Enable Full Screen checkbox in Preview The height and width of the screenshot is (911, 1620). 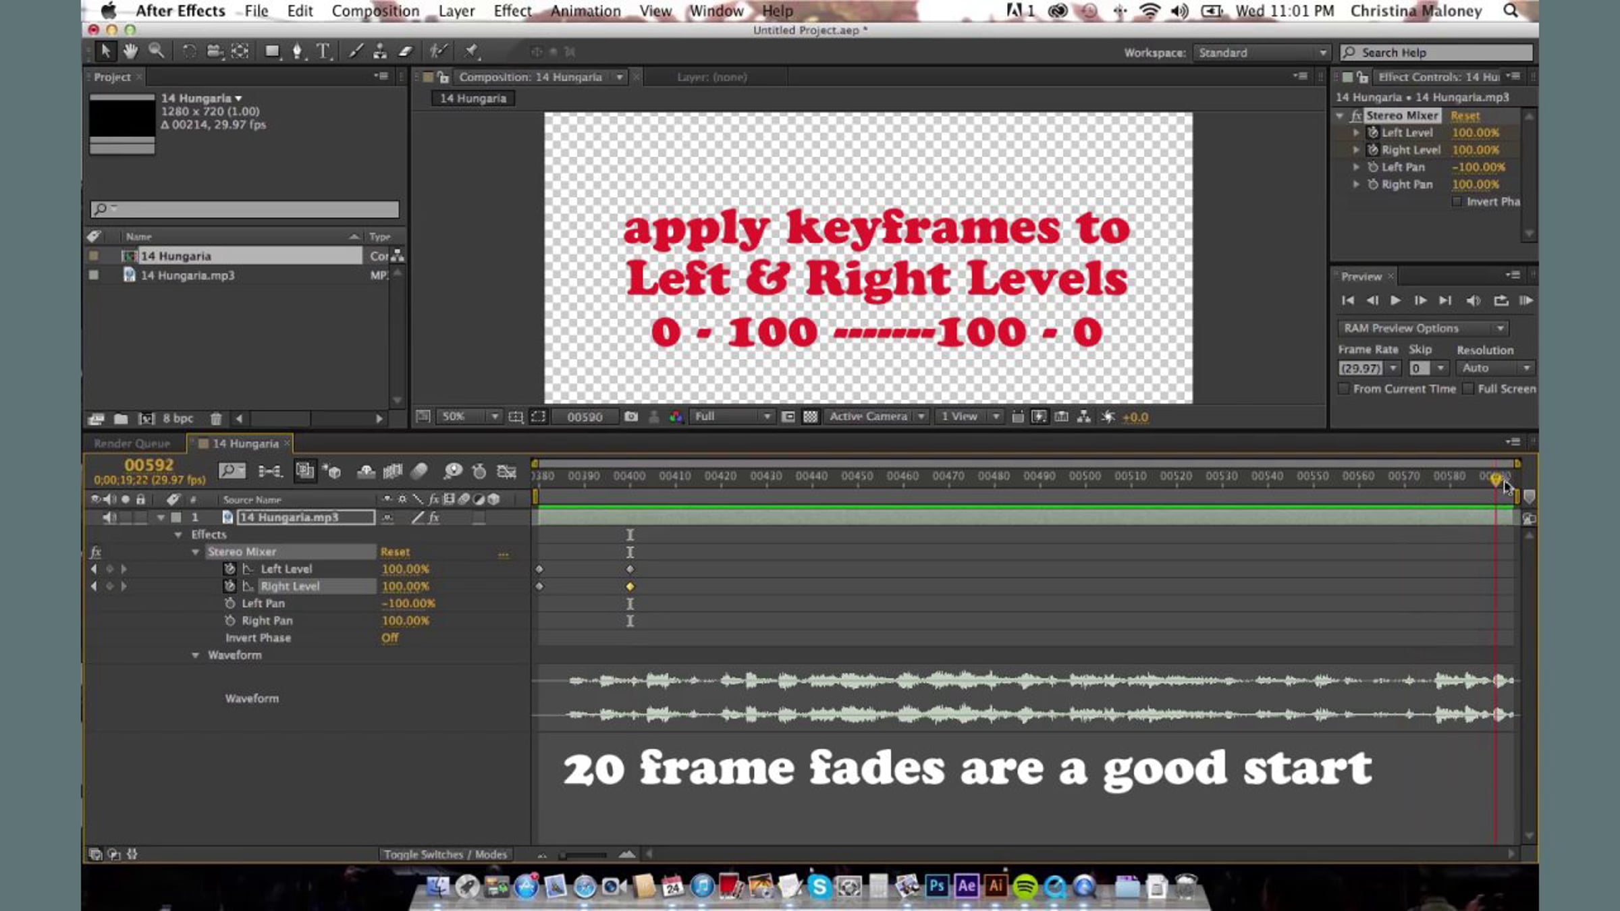[1467, 389]
